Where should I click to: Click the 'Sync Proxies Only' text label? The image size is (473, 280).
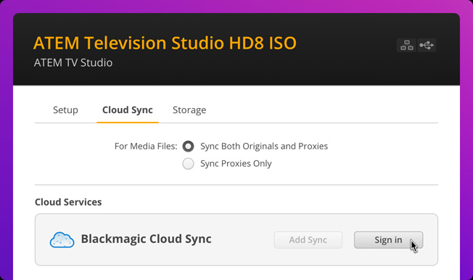(x=236, y=163)
